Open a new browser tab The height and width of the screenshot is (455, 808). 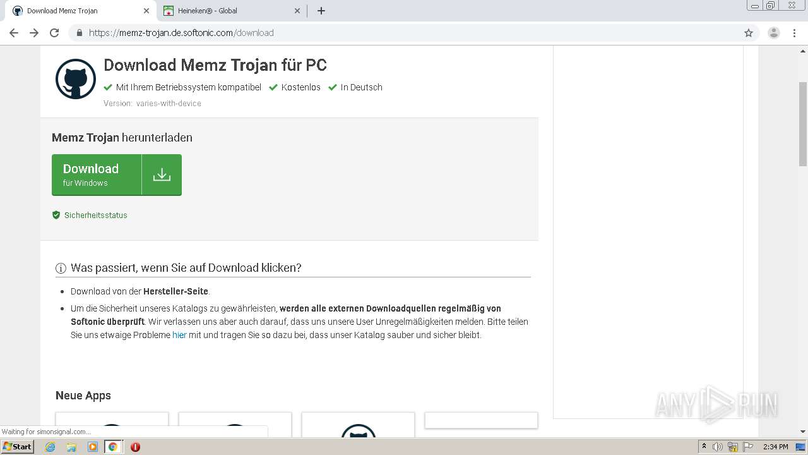[x=321, y=11]
